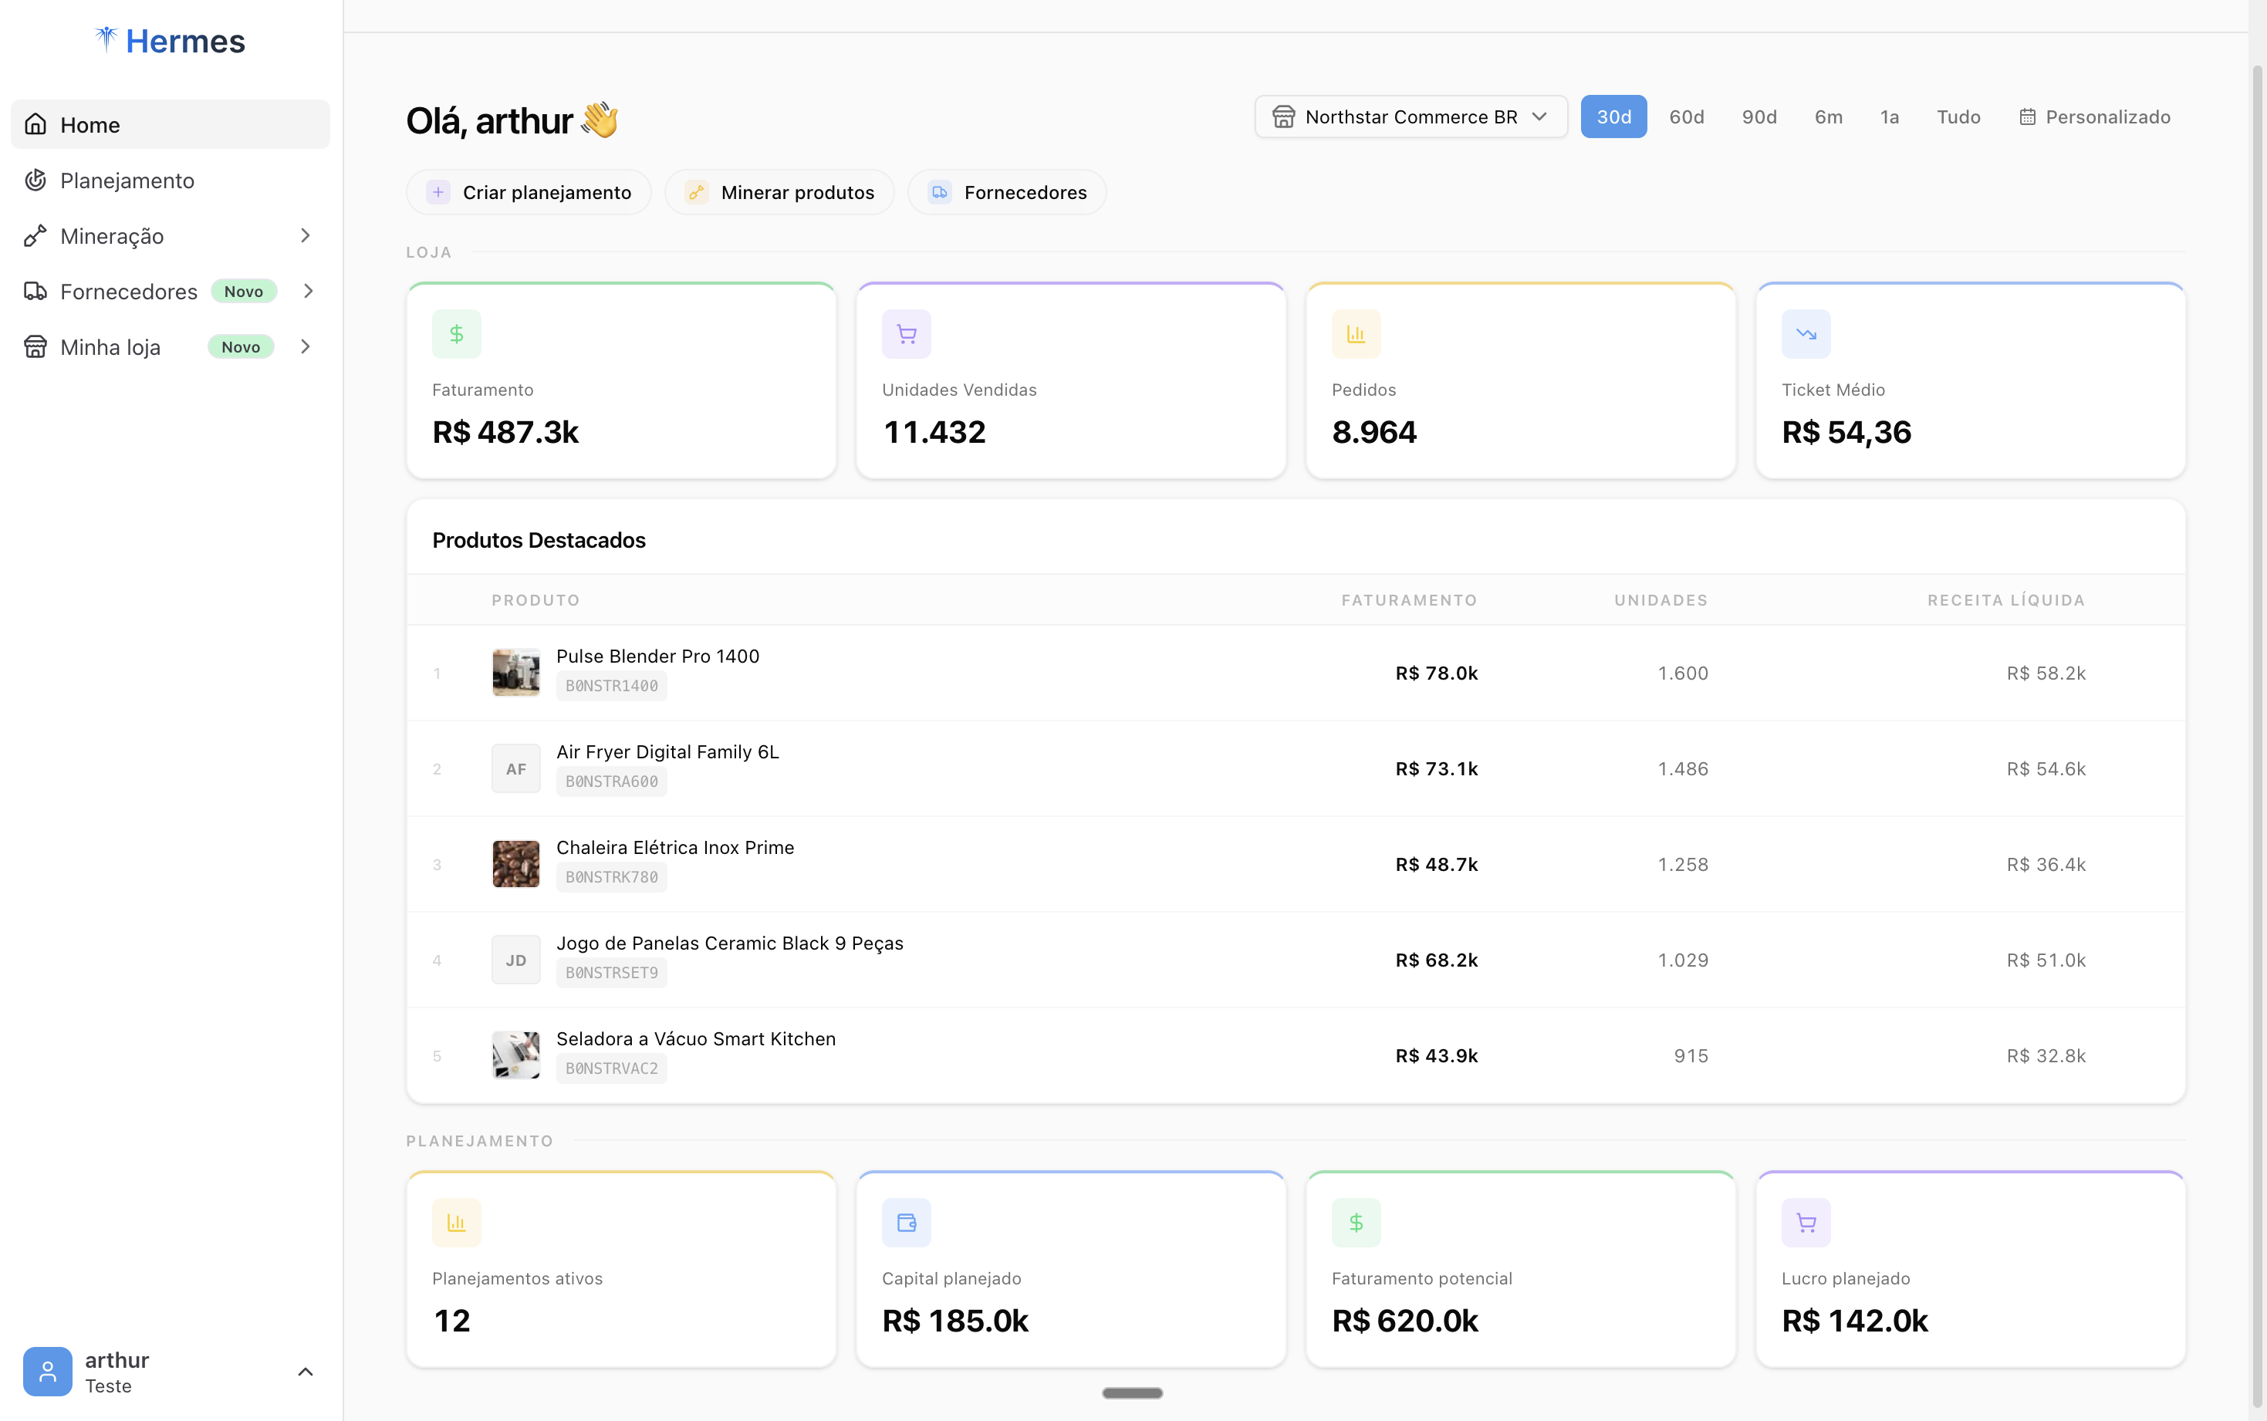Click the Pulse Blender Pro 1400 product thumbnail
Viewport: 2267px width, 1421px height.
(x=516, y=671)
